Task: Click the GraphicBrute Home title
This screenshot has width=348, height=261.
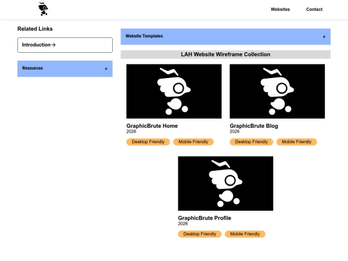Action: [x=152, y=126]
